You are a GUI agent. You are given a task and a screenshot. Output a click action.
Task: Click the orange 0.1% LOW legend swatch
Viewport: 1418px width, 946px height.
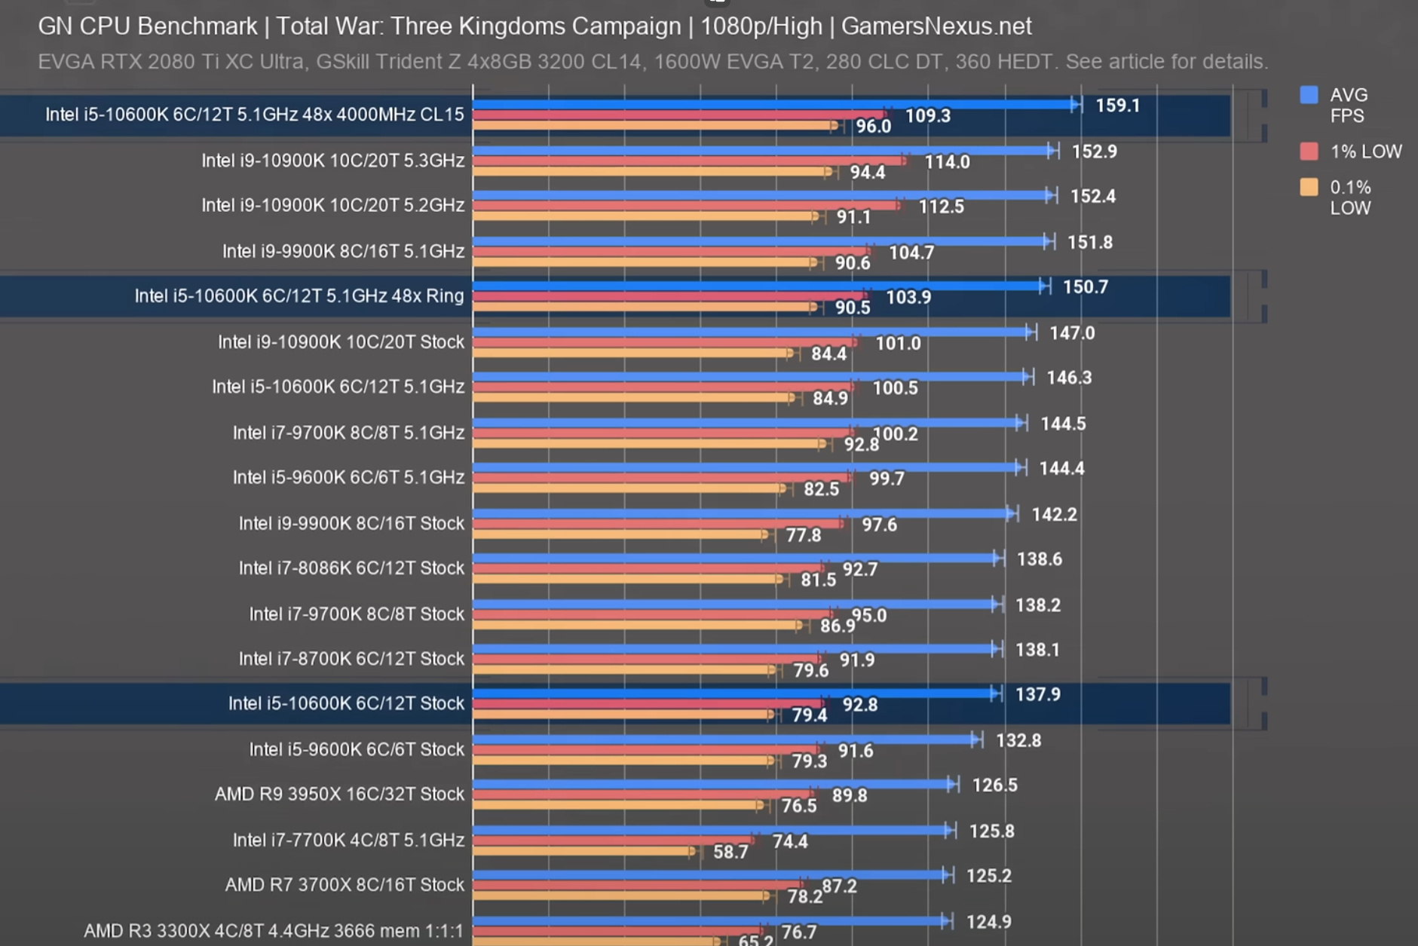(x=1309, y=187)
